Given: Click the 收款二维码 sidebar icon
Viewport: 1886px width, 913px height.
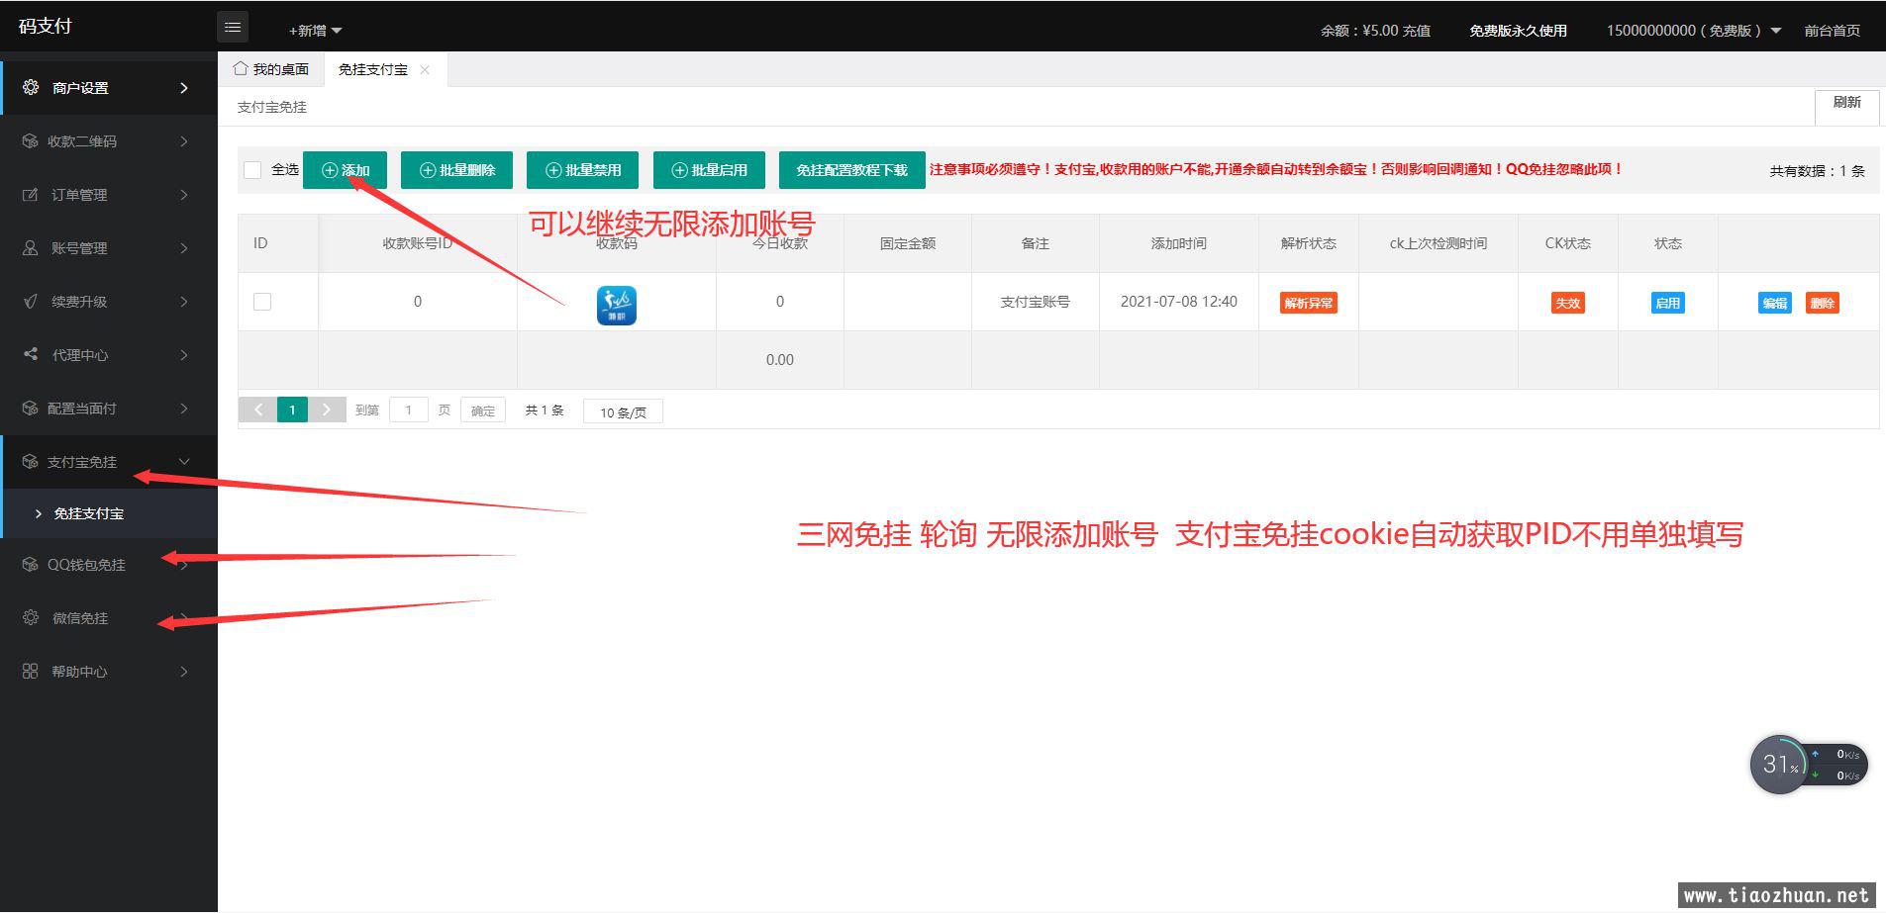Looking at the screenshot, I should click(x=30, y=141).
